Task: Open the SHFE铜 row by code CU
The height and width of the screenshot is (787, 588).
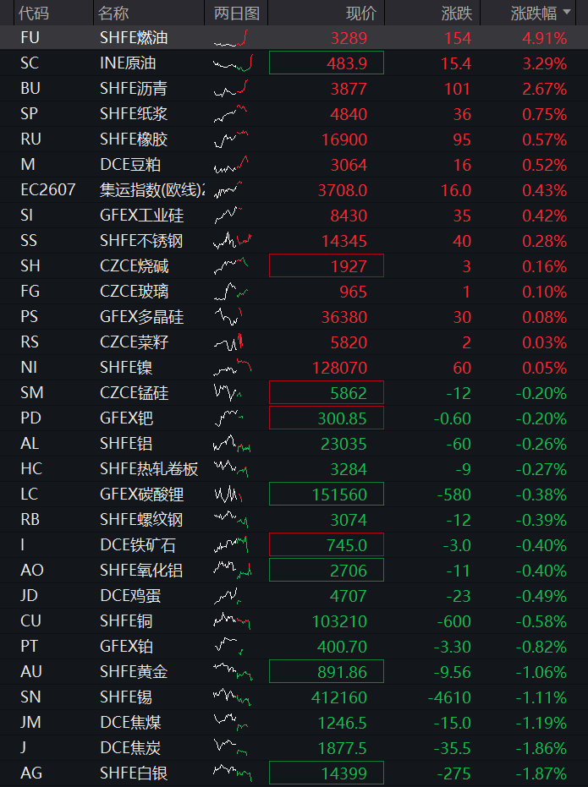Action: [30, 620]
